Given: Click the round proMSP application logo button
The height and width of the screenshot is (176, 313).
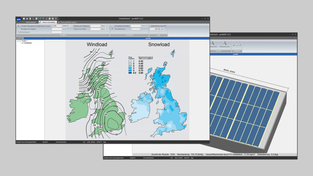Looking at the screenshot, I should coord(19,19).
